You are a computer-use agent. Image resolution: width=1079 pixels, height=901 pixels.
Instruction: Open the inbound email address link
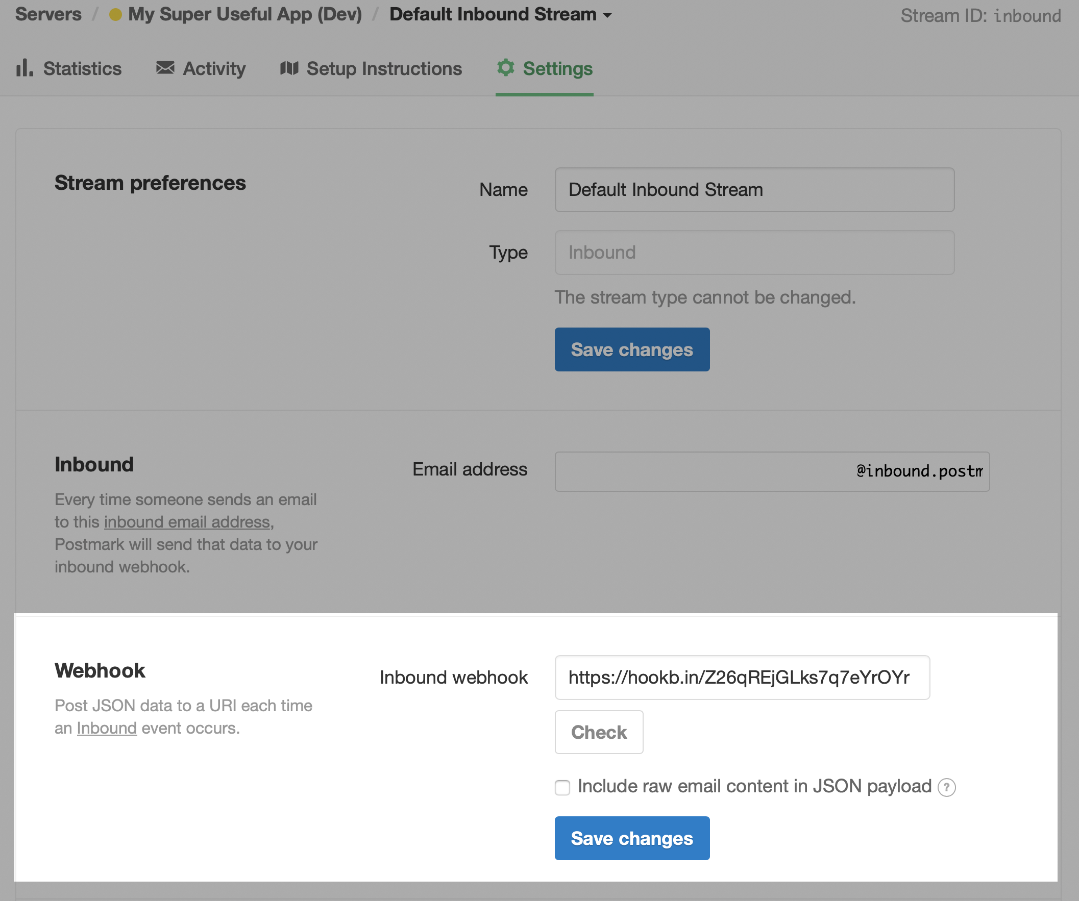(x=187, y=522)
